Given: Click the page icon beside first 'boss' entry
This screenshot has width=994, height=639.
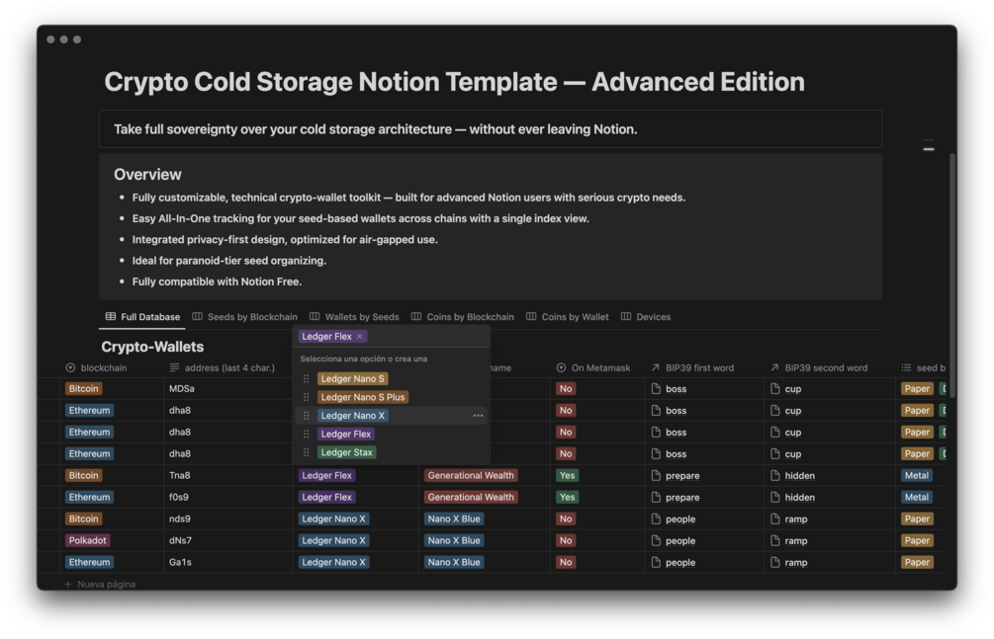Looking at the screenshot, I should click(656, 389).
